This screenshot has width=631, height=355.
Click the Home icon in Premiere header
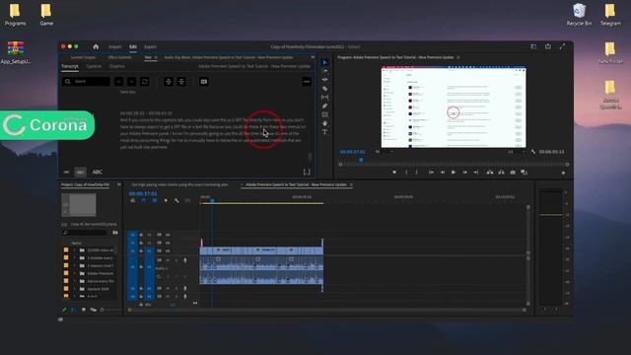pyautogui.click(x=96, y=46)
